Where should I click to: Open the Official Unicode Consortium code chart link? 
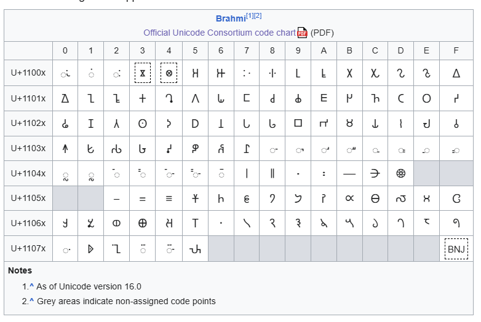point(219,33)
